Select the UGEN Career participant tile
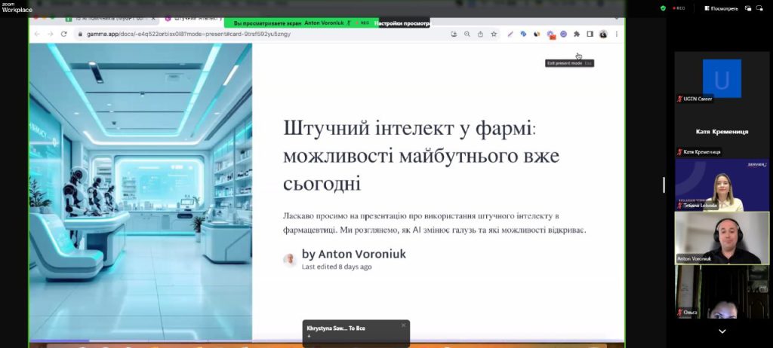The width and height of the screenshot is (773, 348). [722, 78]
